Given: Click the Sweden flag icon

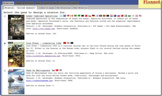Looking at the screenshot, I should point(126,16).
